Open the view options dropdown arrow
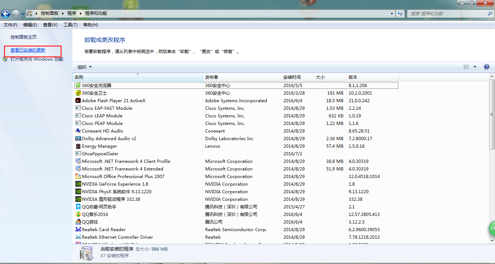Screen dimensions: 495x264 point(475,67)
